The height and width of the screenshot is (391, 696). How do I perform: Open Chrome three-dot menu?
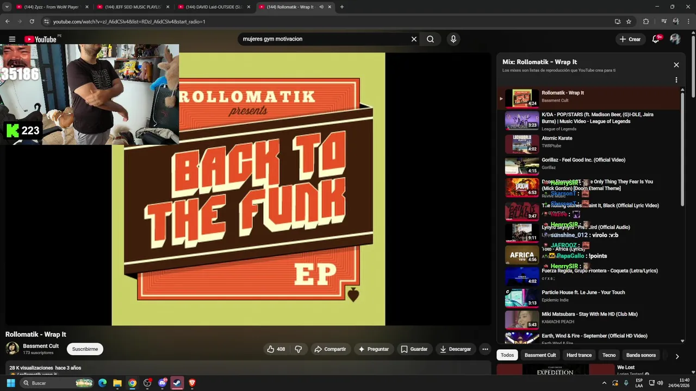click(x=688, y=22)
